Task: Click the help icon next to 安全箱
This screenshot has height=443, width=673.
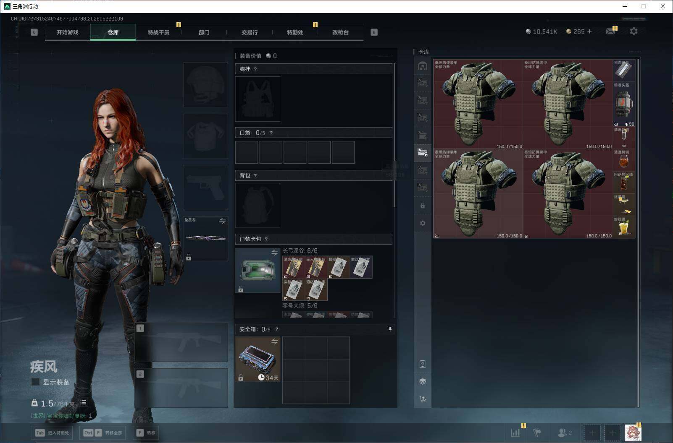Action: pyautogui.click(x=276, y=329)
